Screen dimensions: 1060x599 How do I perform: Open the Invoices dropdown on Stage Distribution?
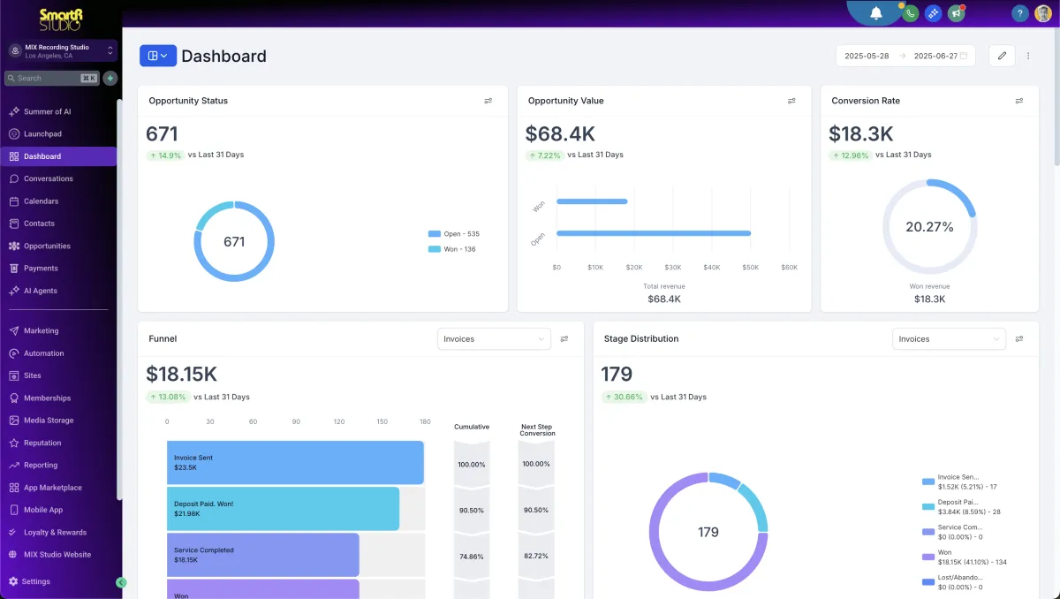click(949, 338)
